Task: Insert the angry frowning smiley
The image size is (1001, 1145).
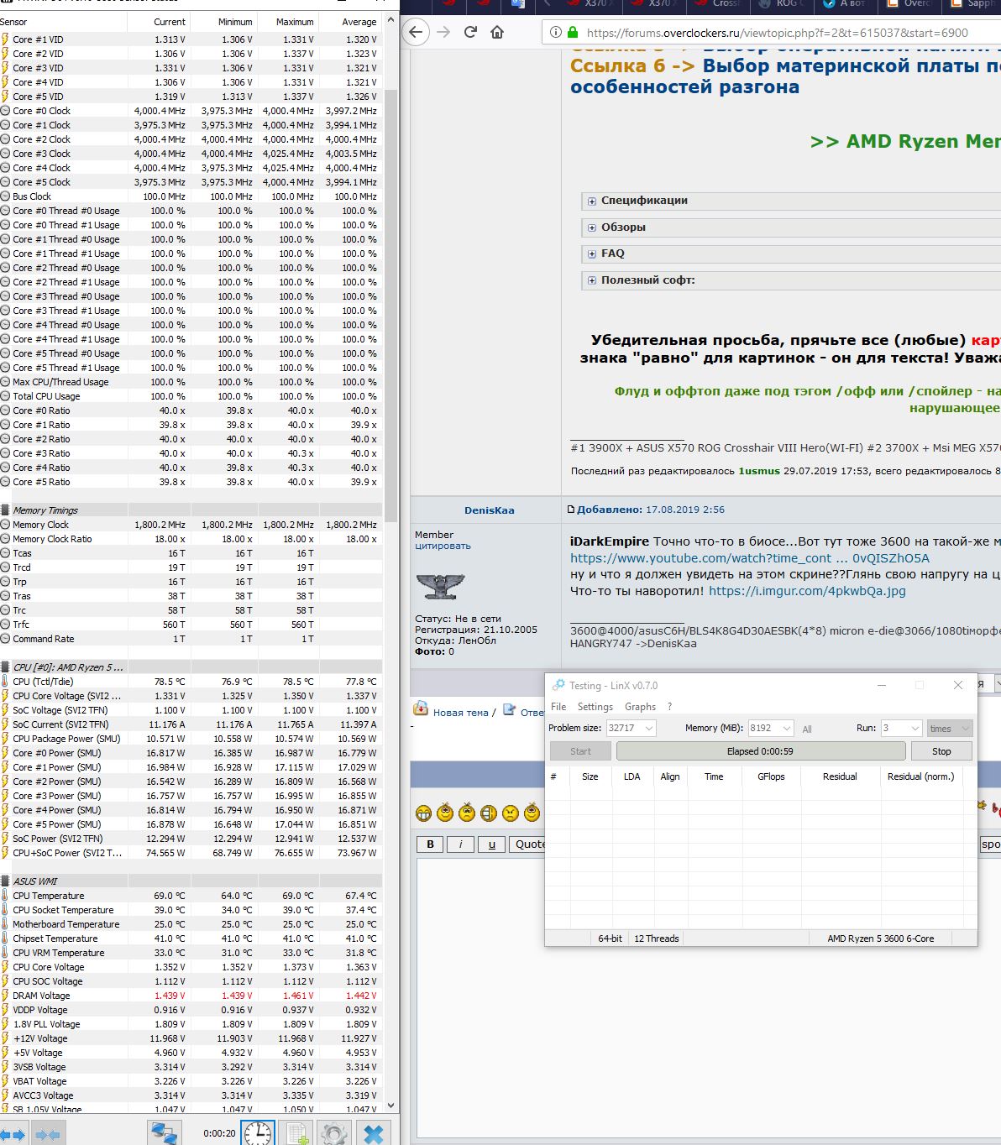Action: coord(511,813)
